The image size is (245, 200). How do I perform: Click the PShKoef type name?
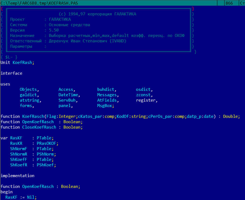(x=45, y=165)
